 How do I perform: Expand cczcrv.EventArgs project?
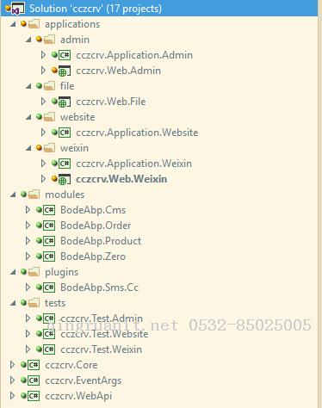coord(12,380)
